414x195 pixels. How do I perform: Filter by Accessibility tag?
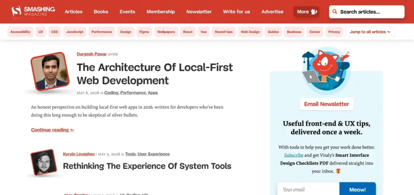click(x=20, y=32)
